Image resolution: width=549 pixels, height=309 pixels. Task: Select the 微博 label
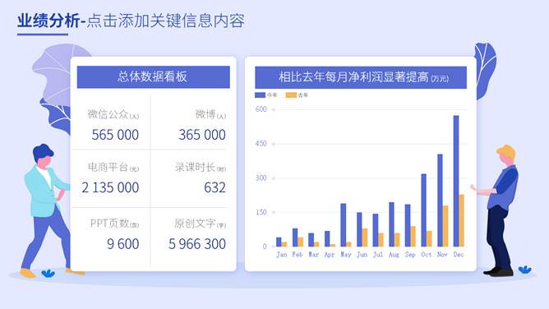[205, 114]
